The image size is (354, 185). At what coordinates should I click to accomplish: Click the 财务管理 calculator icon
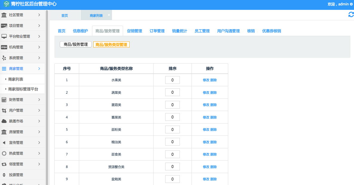(4, 100)
